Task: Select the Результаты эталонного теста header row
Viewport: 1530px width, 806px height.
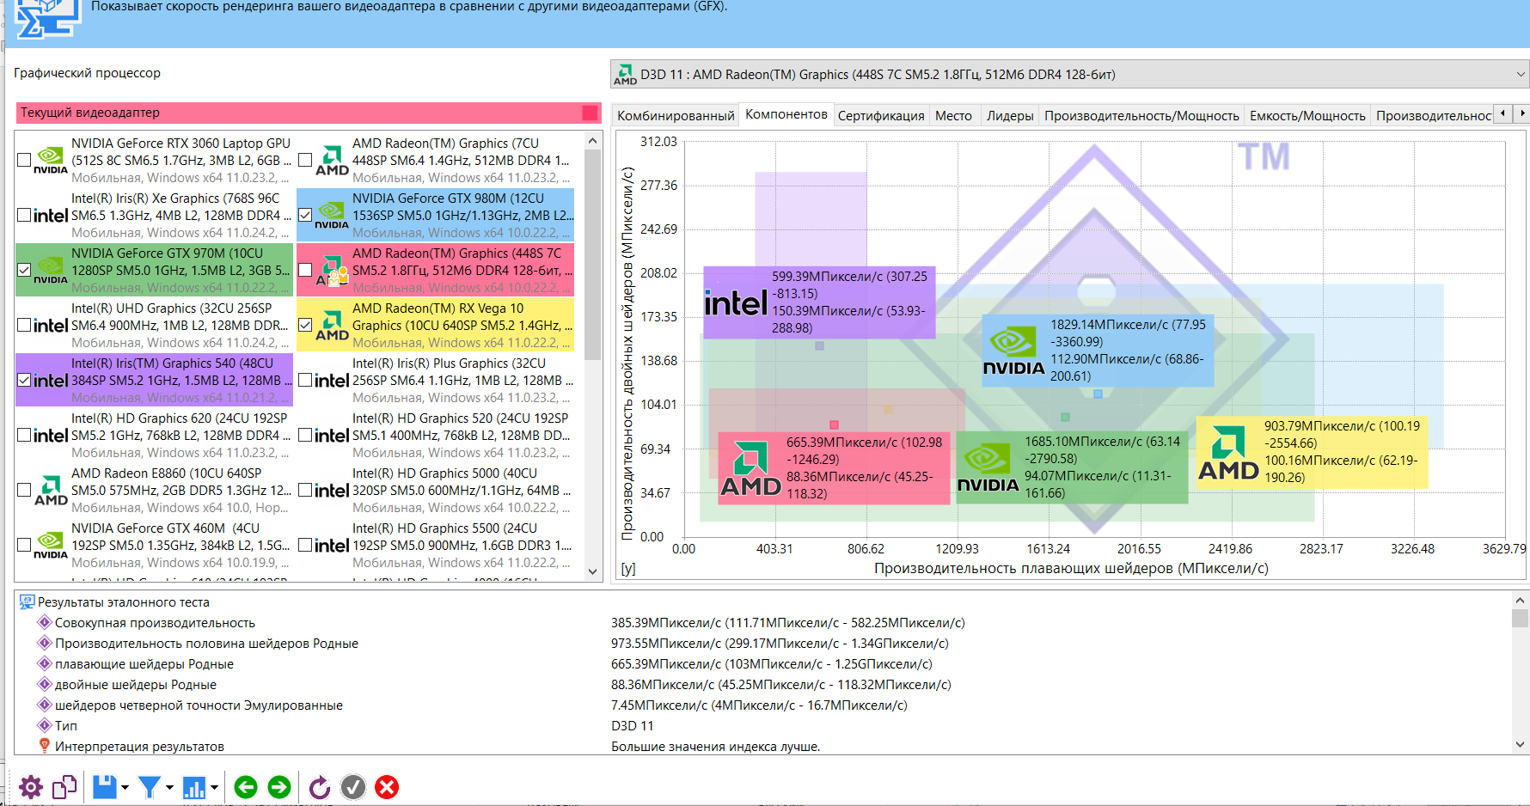Action: point(763,601)
